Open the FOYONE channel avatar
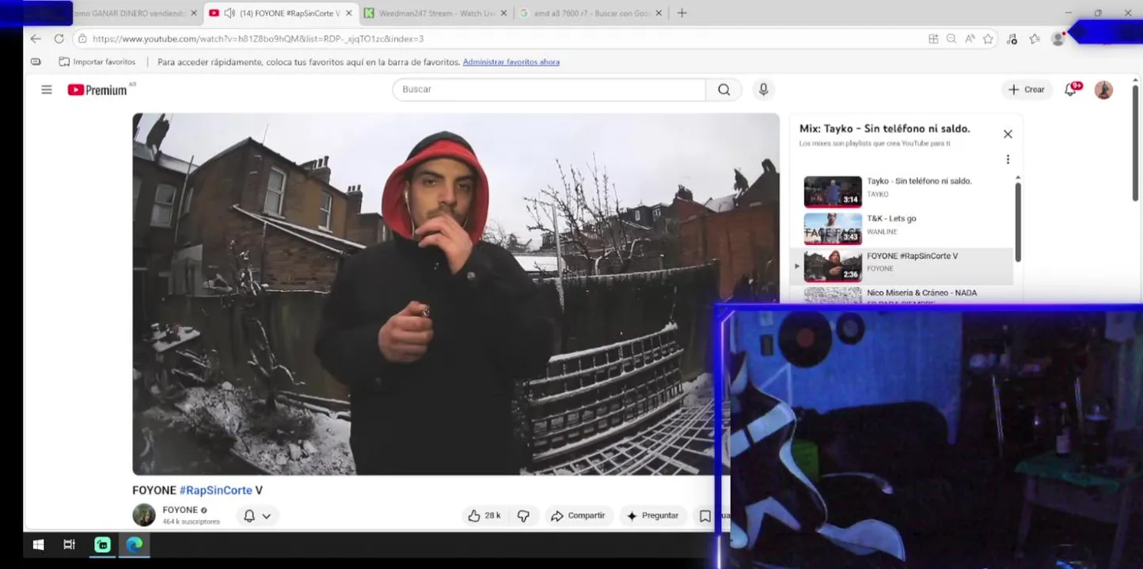 pyautogui.click(x=144, y=515)
